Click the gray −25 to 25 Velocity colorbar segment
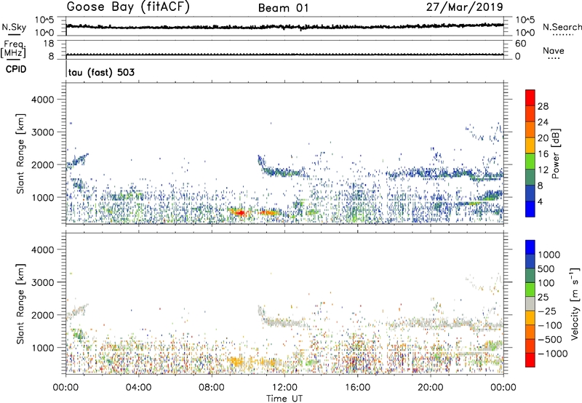This screenshot has height=403, width=582. coord(530,303)
